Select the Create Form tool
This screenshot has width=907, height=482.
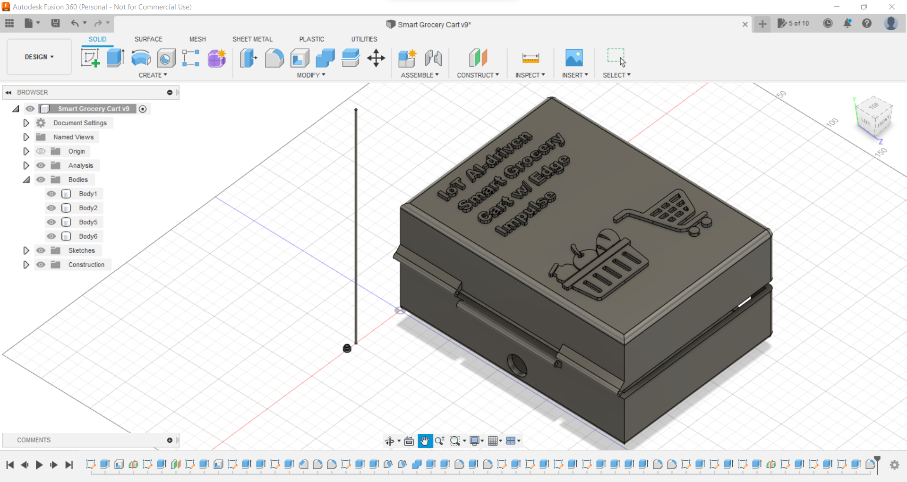coord(217,58)
